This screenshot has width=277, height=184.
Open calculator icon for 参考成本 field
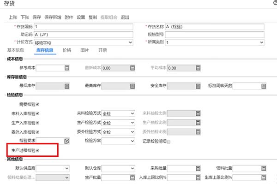pyautogui.click(x=67, y=68)
